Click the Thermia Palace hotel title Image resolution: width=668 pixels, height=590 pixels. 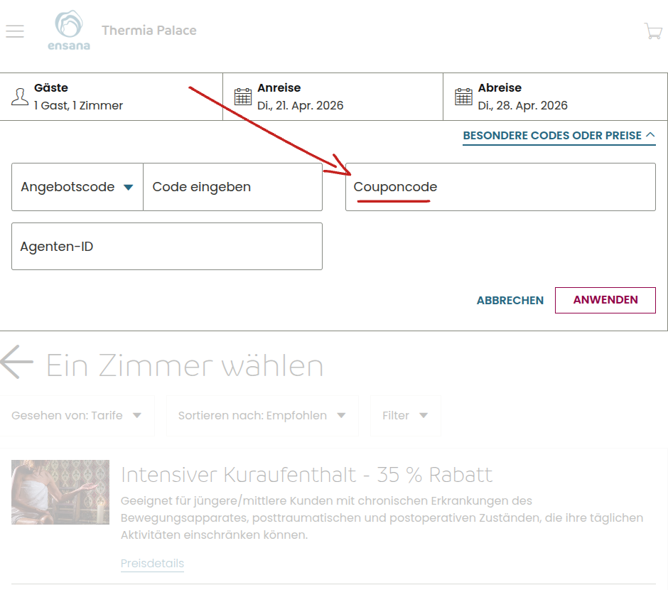149,31
